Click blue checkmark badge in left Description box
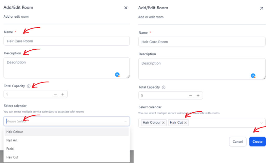Image resolution: width=266 pixels, height=163 pixels. [117, 75]
